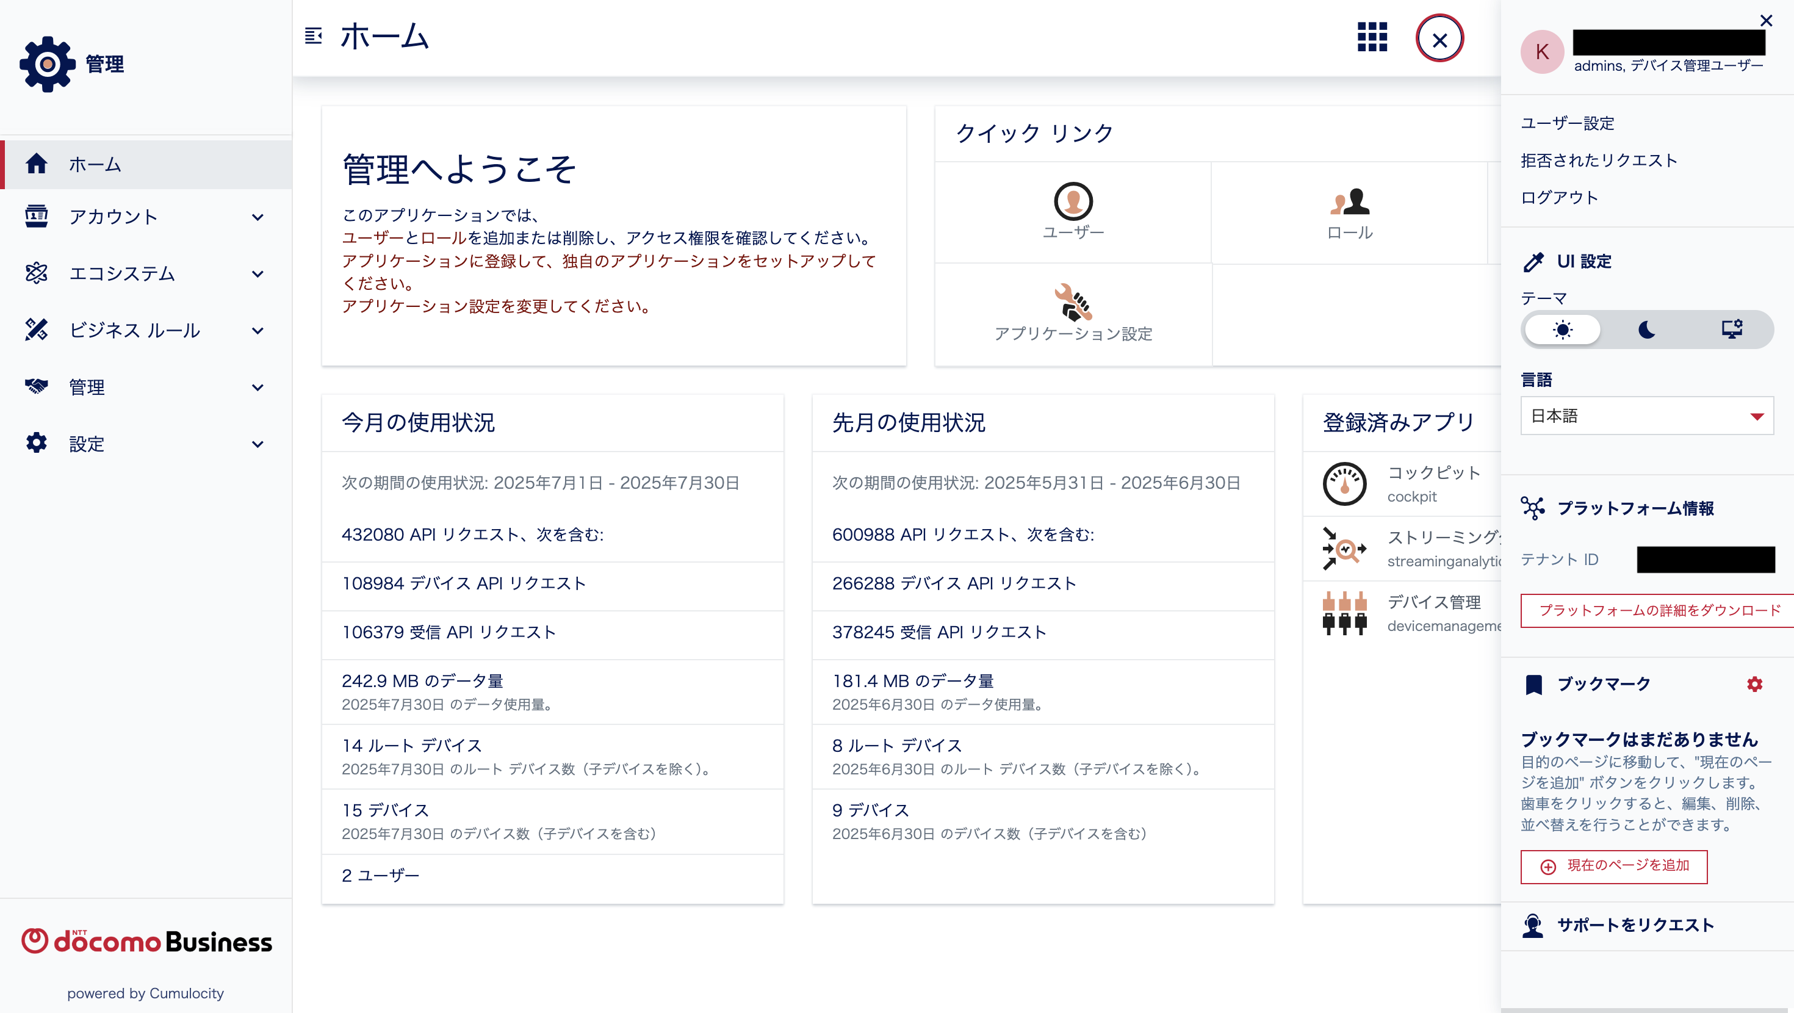Open the アプリケーション設定 quick link icon

point(1073,302)
